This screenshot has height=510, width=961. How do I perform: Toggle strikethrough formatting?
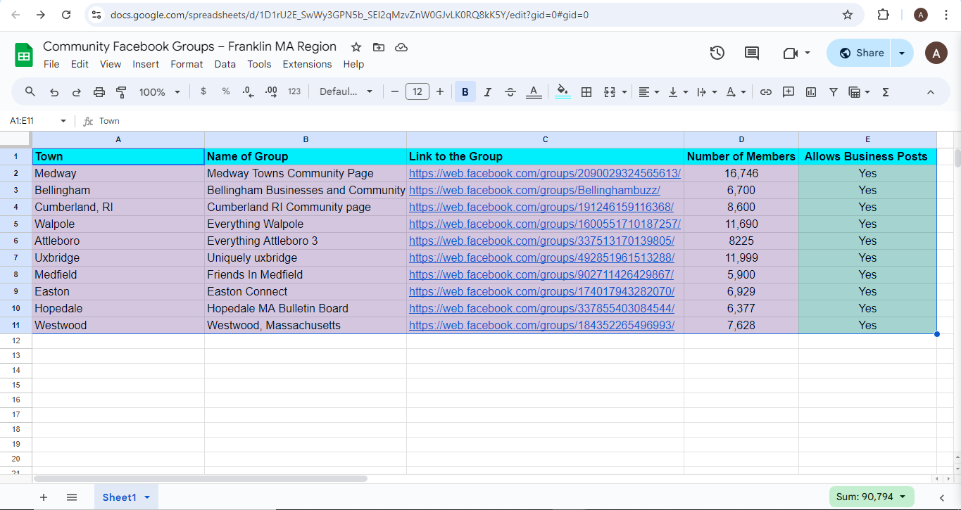point(510,91)
